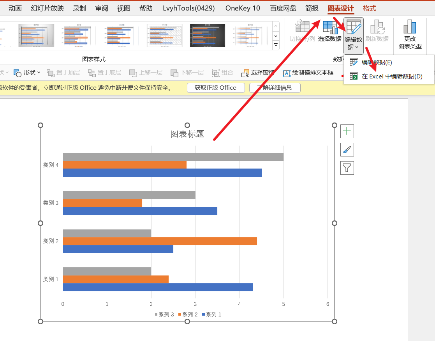
Task: Select the 图表标题 chart title text
Action: click(187, 134)
